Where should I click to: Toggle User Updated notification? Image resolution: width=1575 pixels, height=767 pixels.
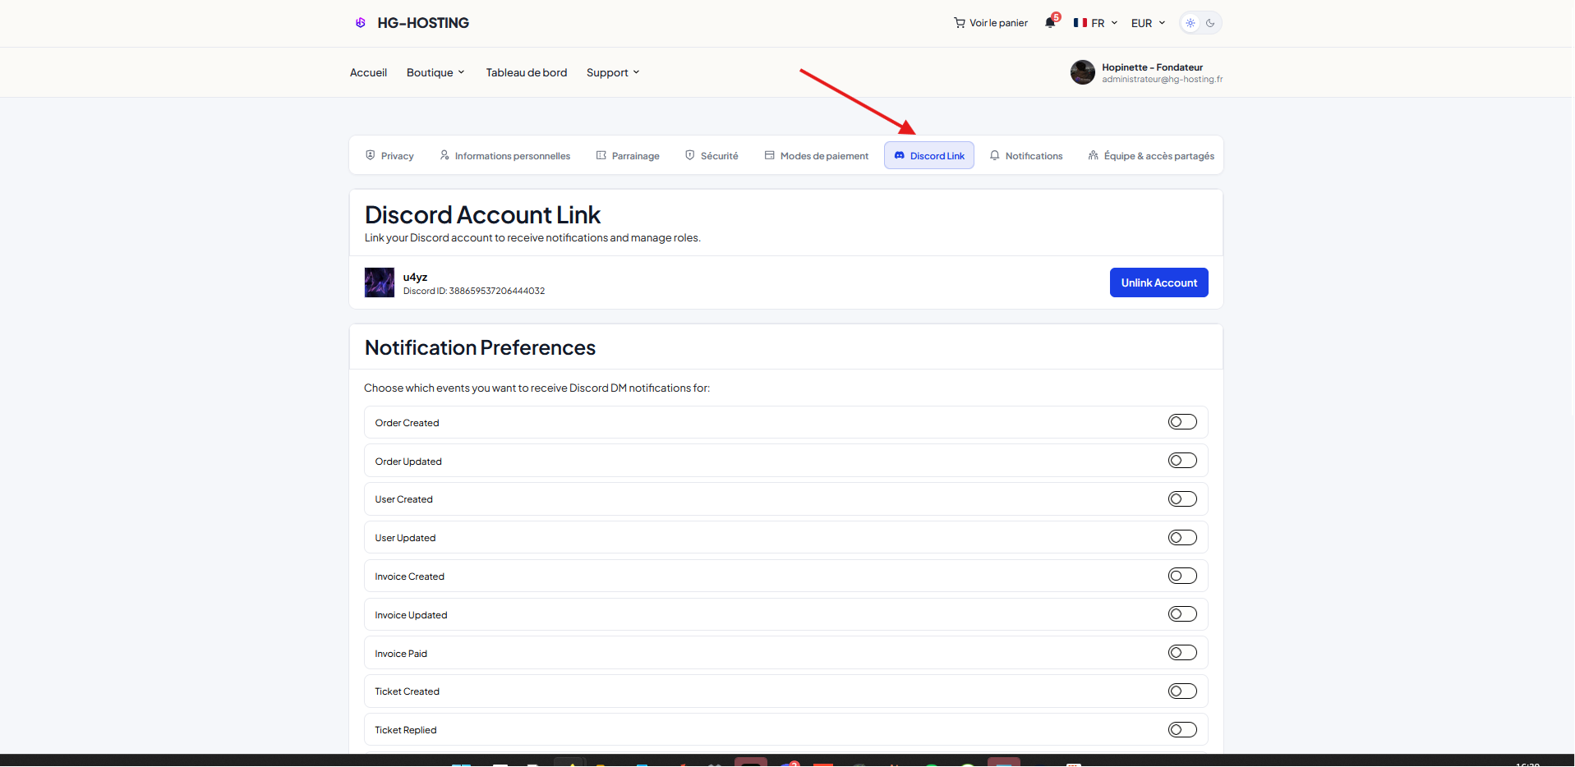tap(1182, 538)
